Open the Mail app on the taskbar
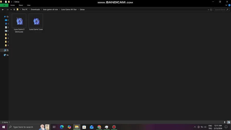231x130 pixels. [x=92, y=127]
